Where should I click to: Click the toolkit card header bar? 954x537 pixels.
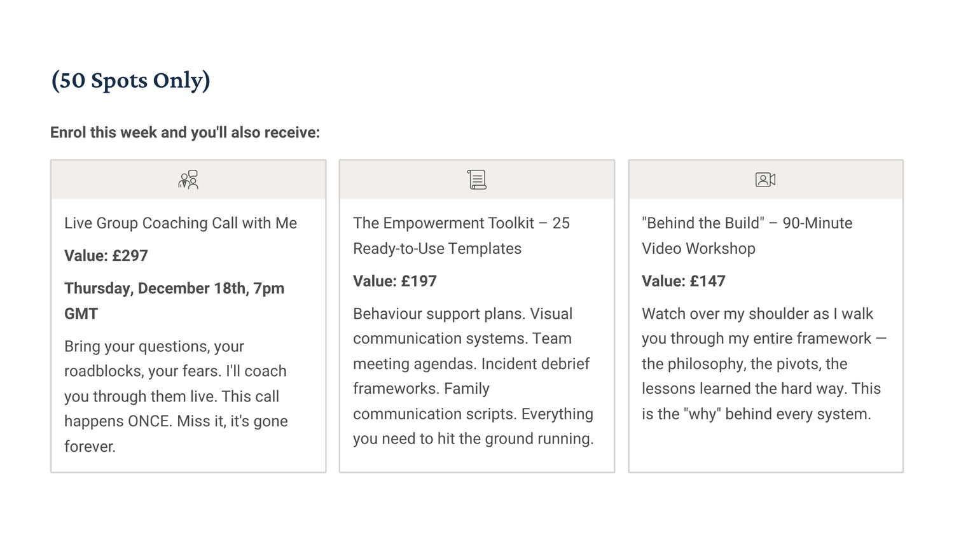tap(477, 180)
